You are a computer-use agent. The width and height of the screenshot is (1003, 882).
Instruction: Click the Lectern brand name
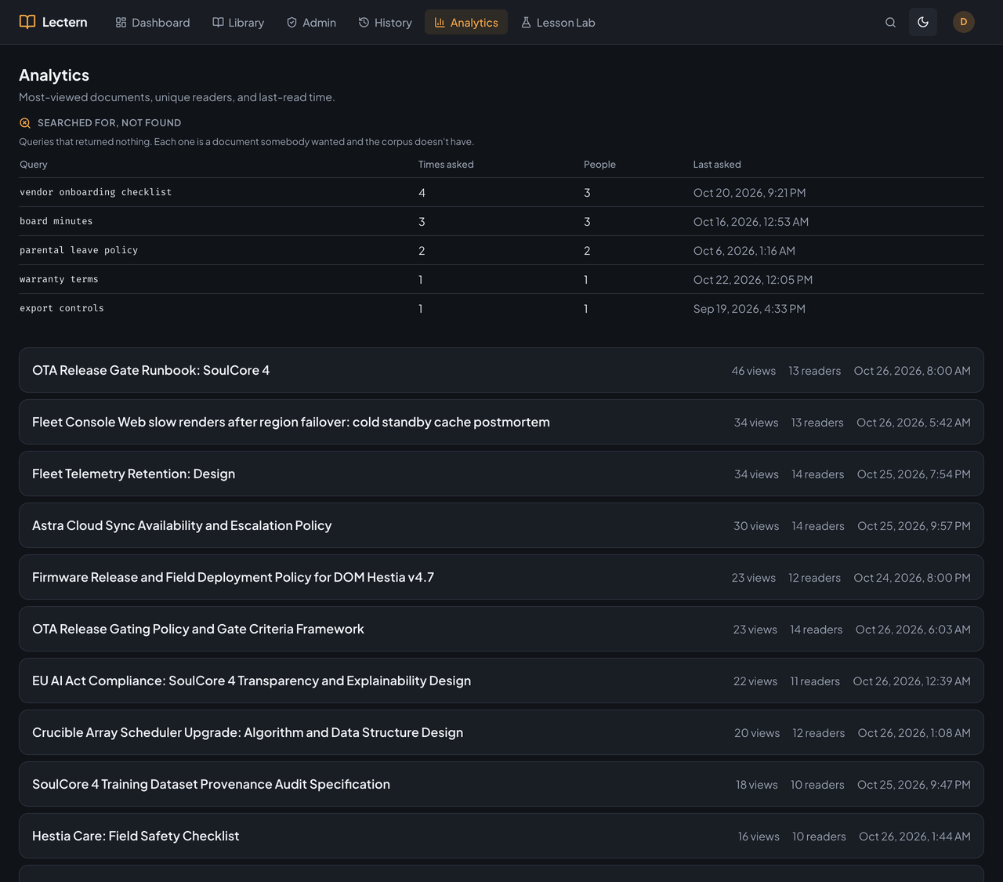pos(65,22)
